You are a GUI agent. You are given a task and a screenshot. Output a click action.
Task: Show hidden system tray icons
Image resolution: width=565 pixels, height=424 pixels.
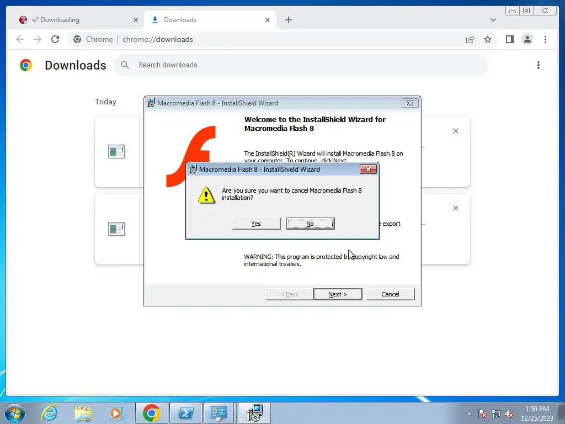pos(469,414)
